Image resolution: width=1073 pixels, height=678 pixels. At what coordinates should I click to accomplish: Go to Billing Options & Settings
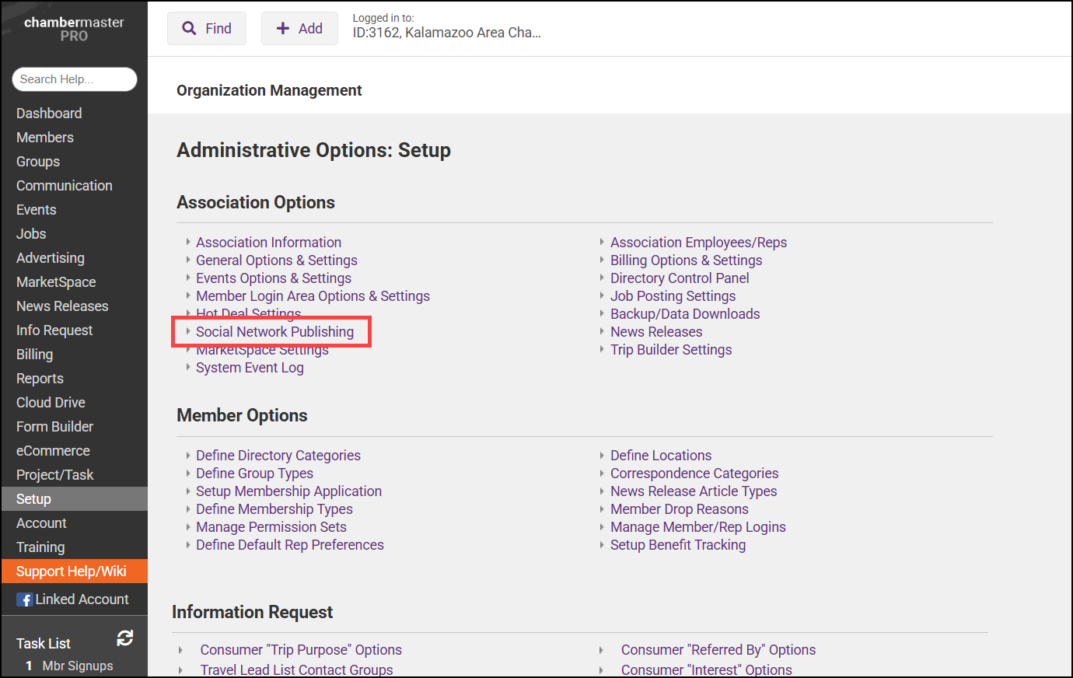click(x=686, y=260)
